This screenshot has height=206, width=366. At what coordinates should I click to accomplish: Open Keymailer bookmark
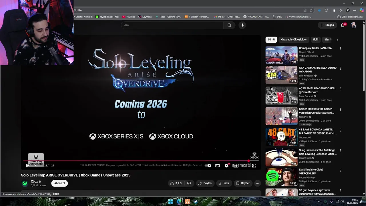point(145,17)
